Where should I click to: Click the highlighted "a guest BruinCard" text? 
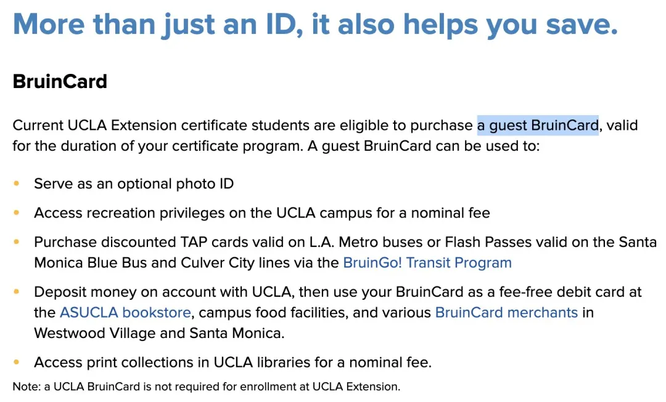[537, 126]
